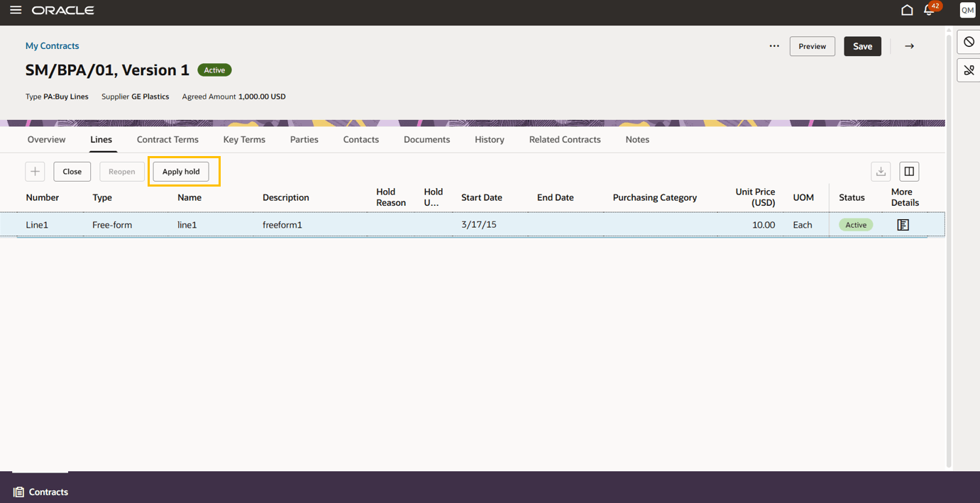Click the disabled Reopen button
980x503 pixels.
(x=122, y=171)
